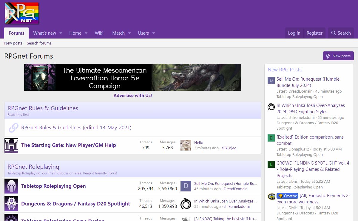The image size is (358, 221).
Task: Open the Search button
Action: pyautogui.click(x=341, y=33)
